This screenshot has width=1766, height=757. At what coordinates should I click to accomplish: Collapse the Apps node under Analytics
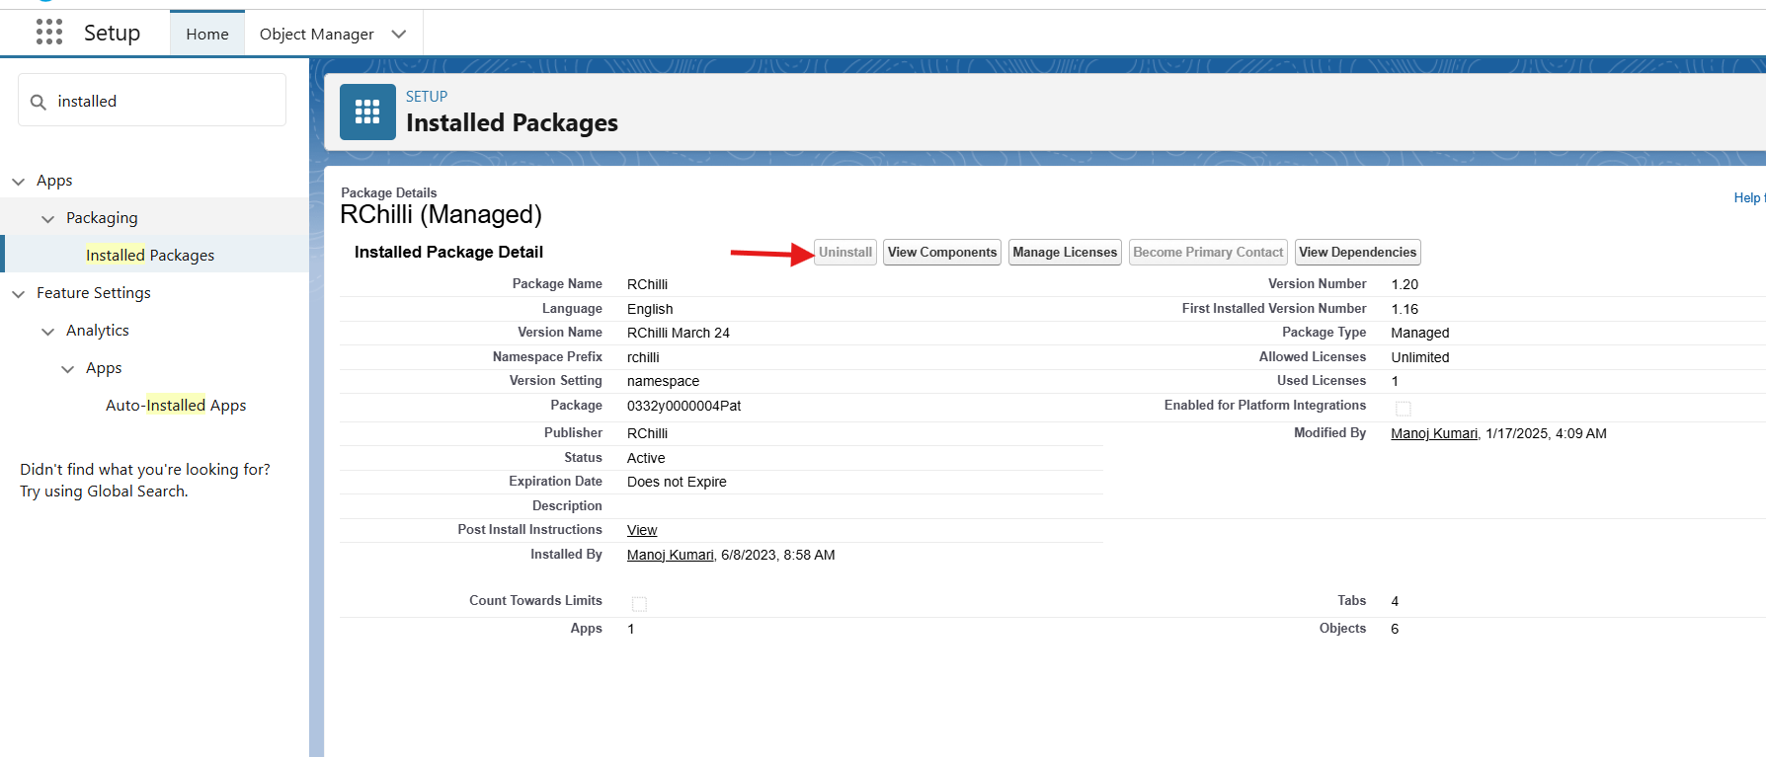point(67,369)
